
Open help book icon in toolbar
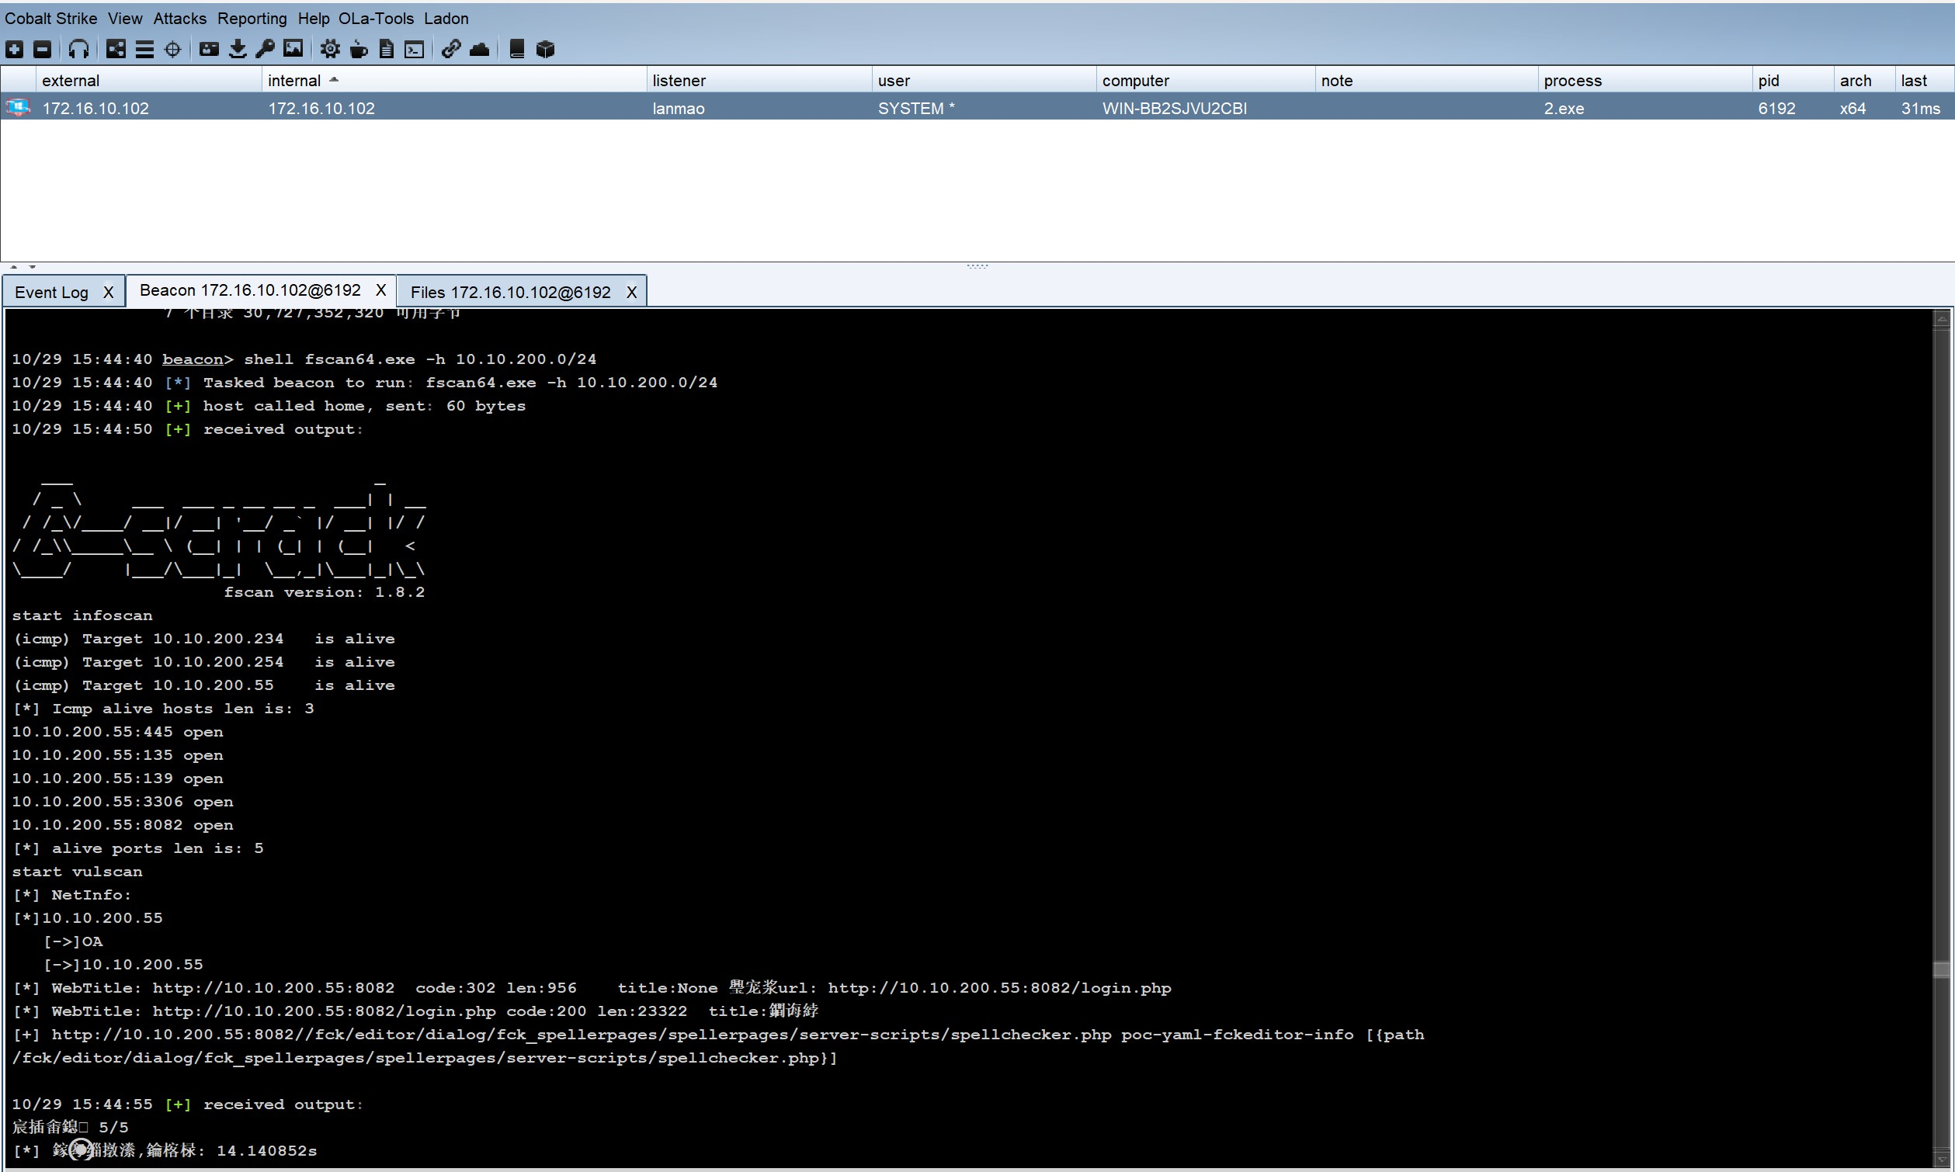tap(516, 50)
